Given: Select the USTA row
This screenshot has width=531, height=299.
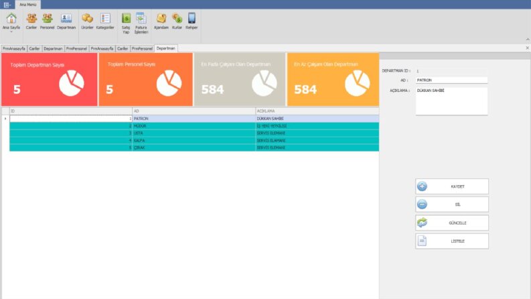Looking at the screenshot, I should coord(194,133).
